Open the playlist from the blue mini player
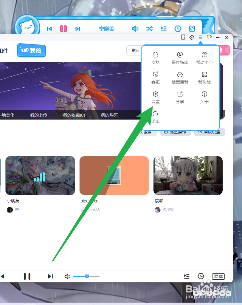Screen dimensions: 242x305 pyautogui.click(x=164, y=29)
